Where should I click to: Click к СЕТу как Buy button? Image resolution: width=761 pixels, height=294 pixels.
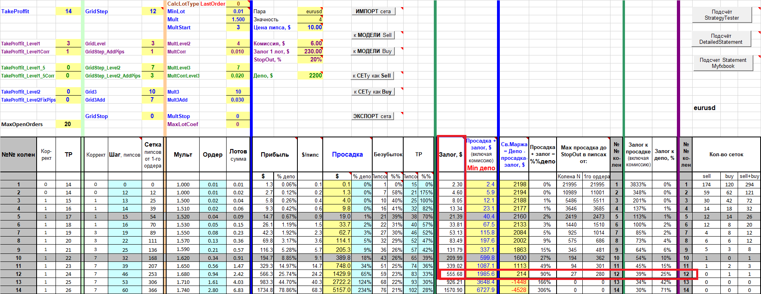click(x=373, y=92)
